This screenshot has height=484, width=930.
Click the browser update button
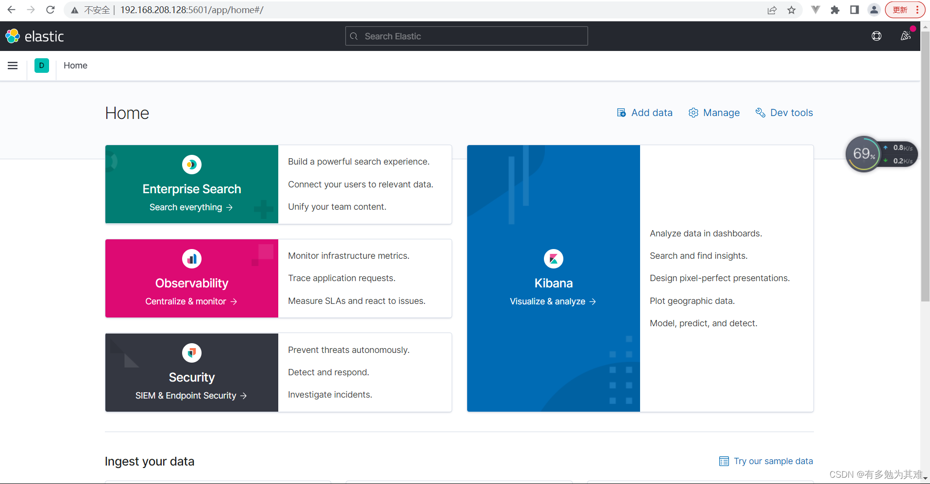point(904,10)
